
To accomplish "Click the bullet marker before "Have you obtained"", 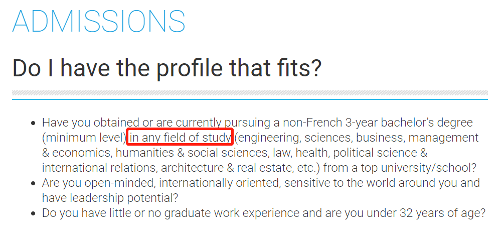I will [x=33, y=123].
